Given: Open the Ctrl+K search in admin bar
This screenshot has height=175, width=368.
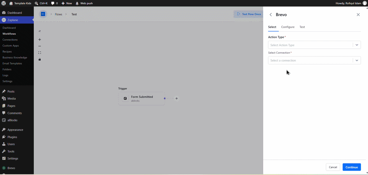Looking at the screenshot, I should (x=41, y=3).
